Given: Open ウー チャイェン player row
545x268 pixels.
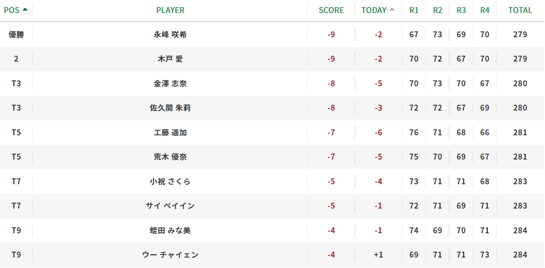Looking at the screenshot, I should pyautogui.click(x=170, y=255).
